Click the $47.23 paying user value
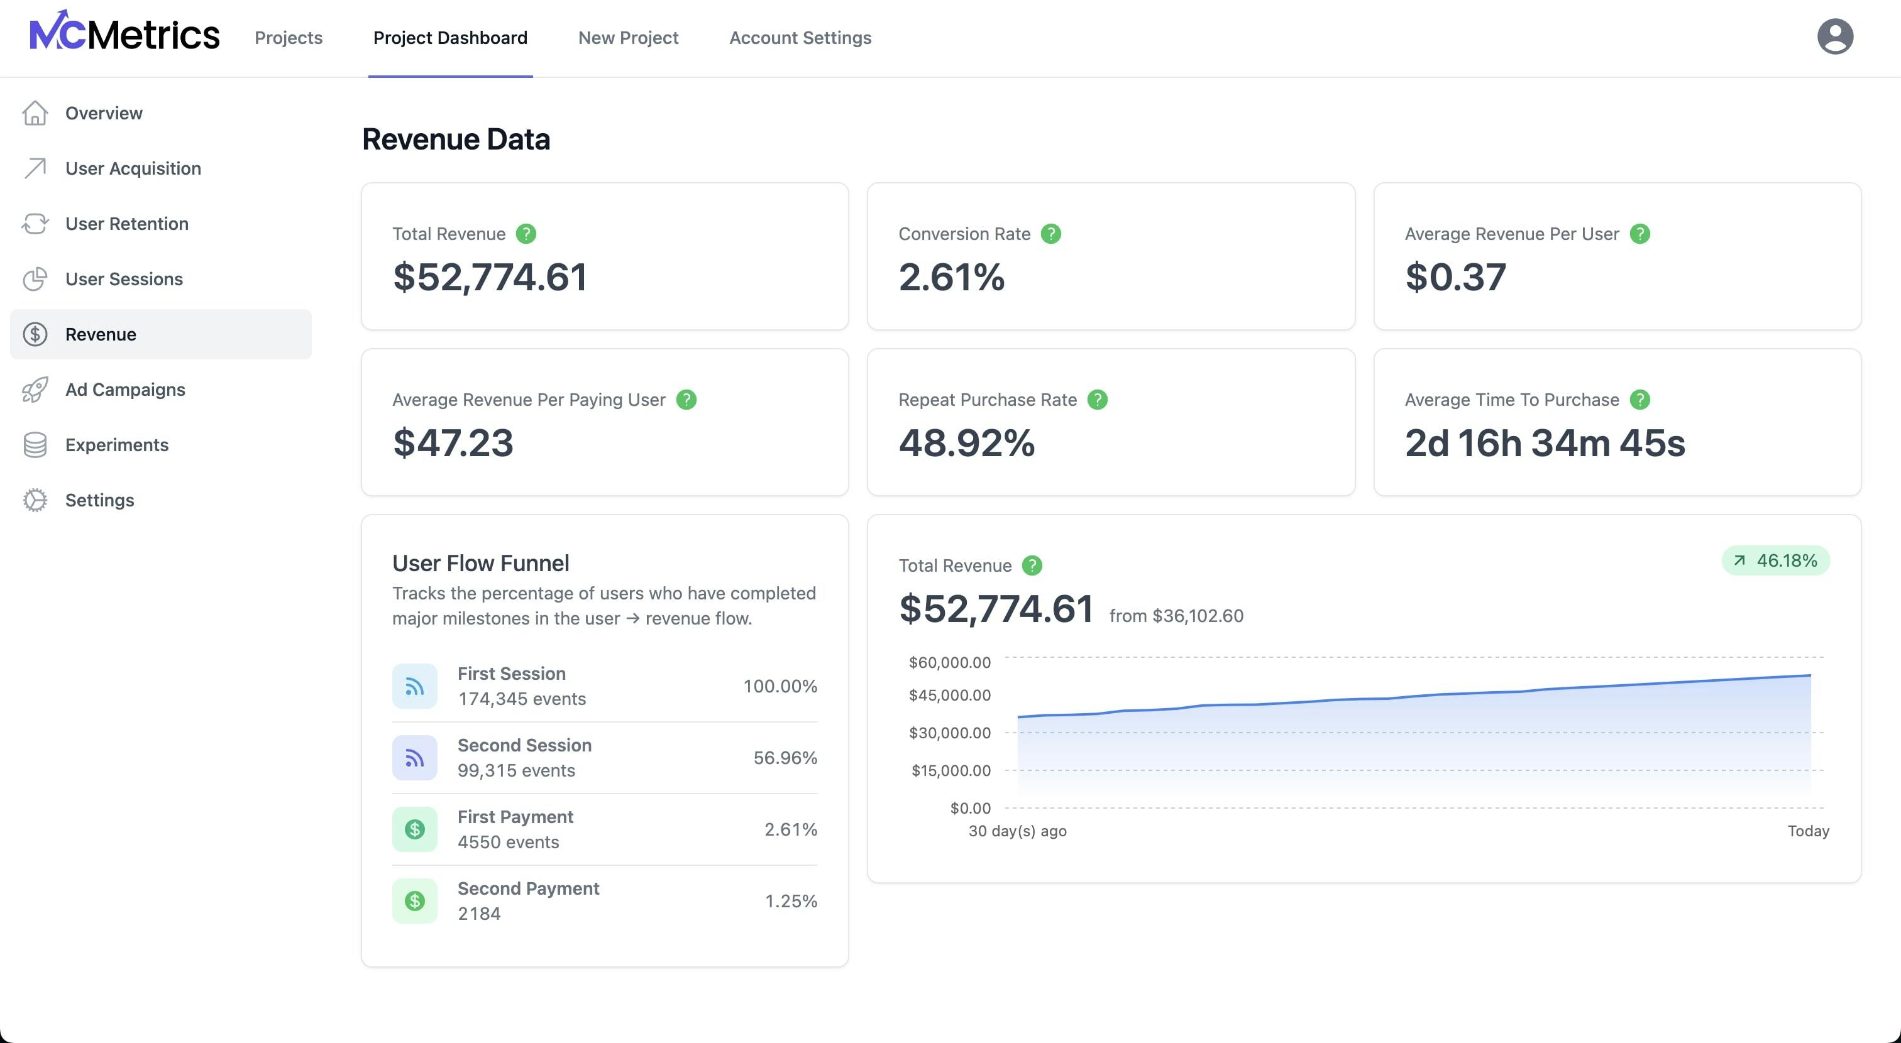1901x1043 pixels. pos(453,444)
